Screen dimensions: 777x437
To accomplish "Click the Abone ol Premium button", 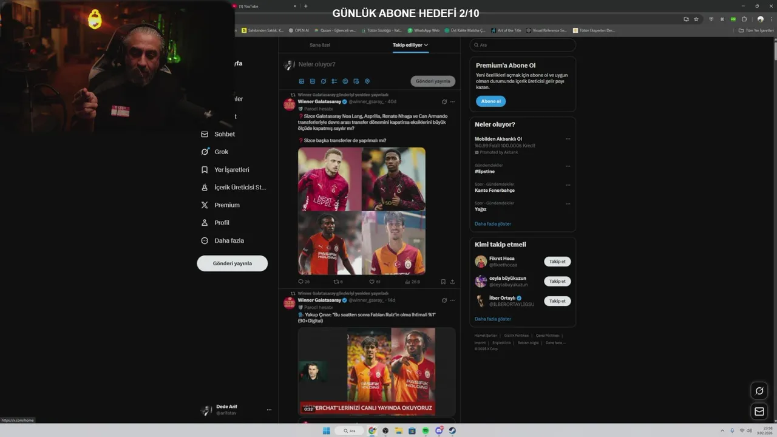I will coord(490,101).
